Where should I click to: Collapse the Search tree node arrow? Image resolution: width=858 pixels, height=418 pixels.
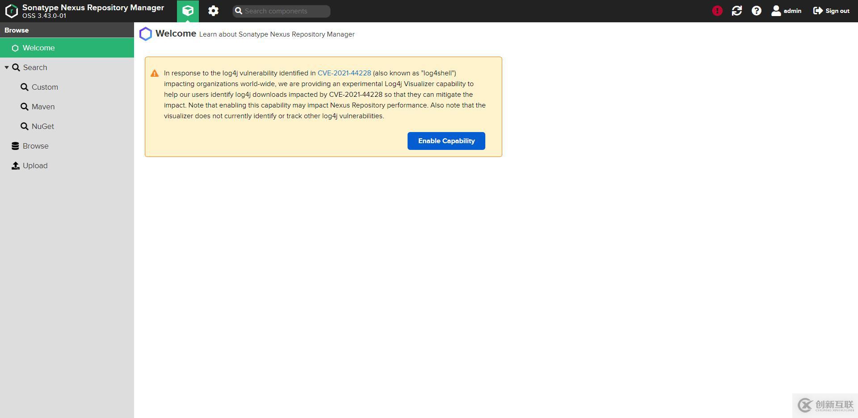tap(7, 67)
